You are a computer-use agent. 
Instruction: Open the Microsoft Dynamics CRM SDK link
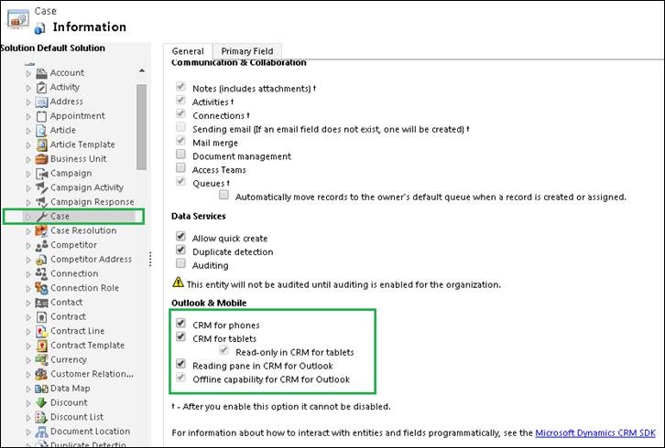pyautogui.click(x=595, y=432)
